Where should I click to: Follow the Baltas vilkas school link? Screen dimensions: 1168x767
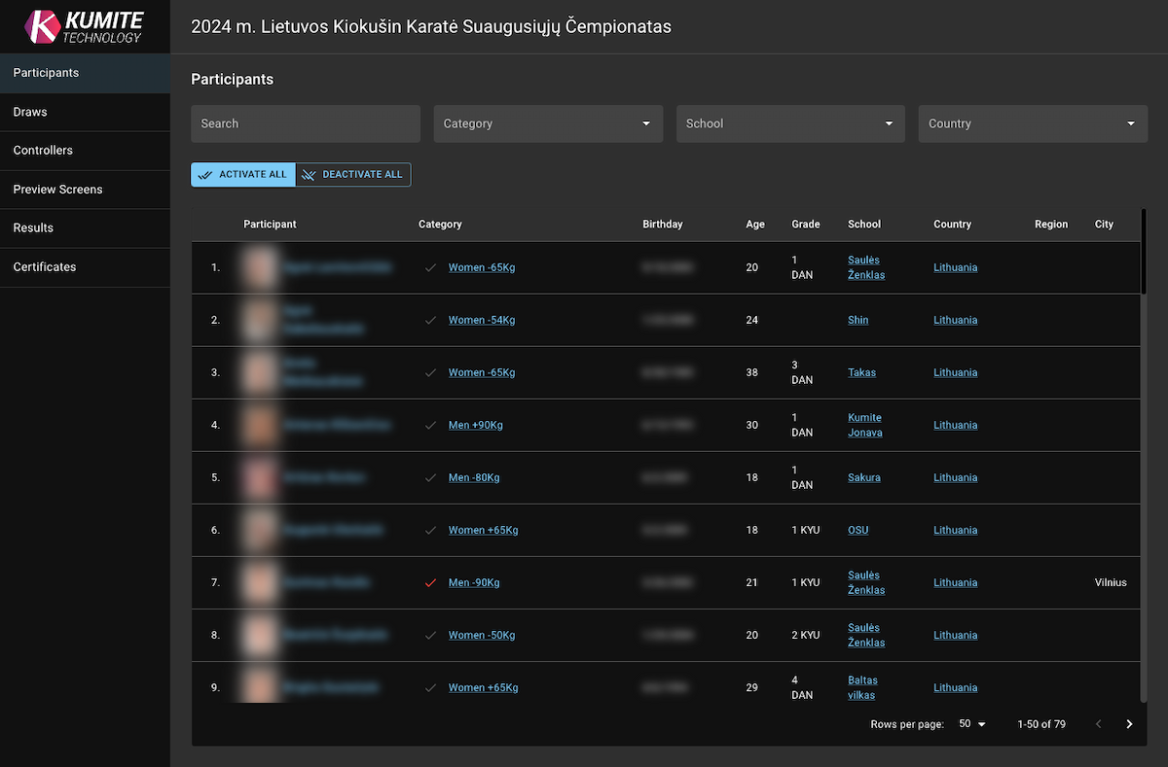(861, 688)
